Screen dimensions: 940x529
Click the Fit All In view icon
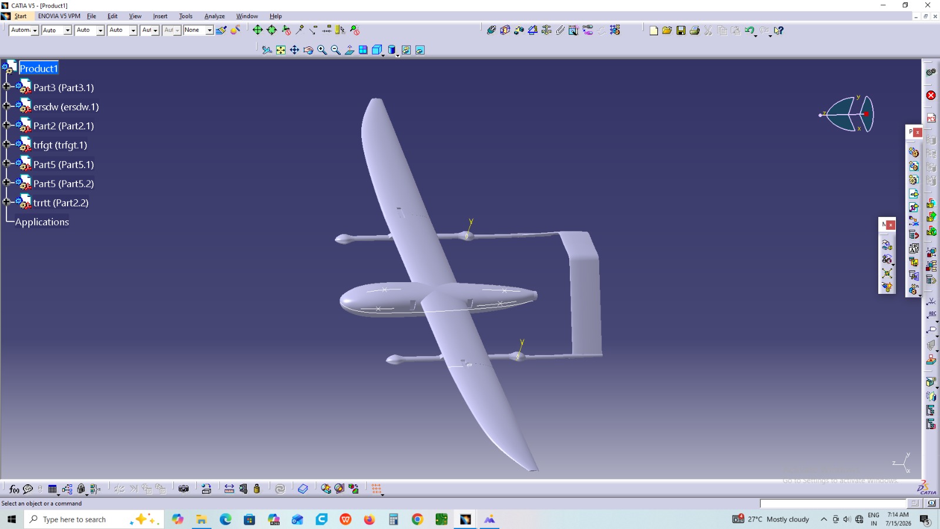pos(281,51)
